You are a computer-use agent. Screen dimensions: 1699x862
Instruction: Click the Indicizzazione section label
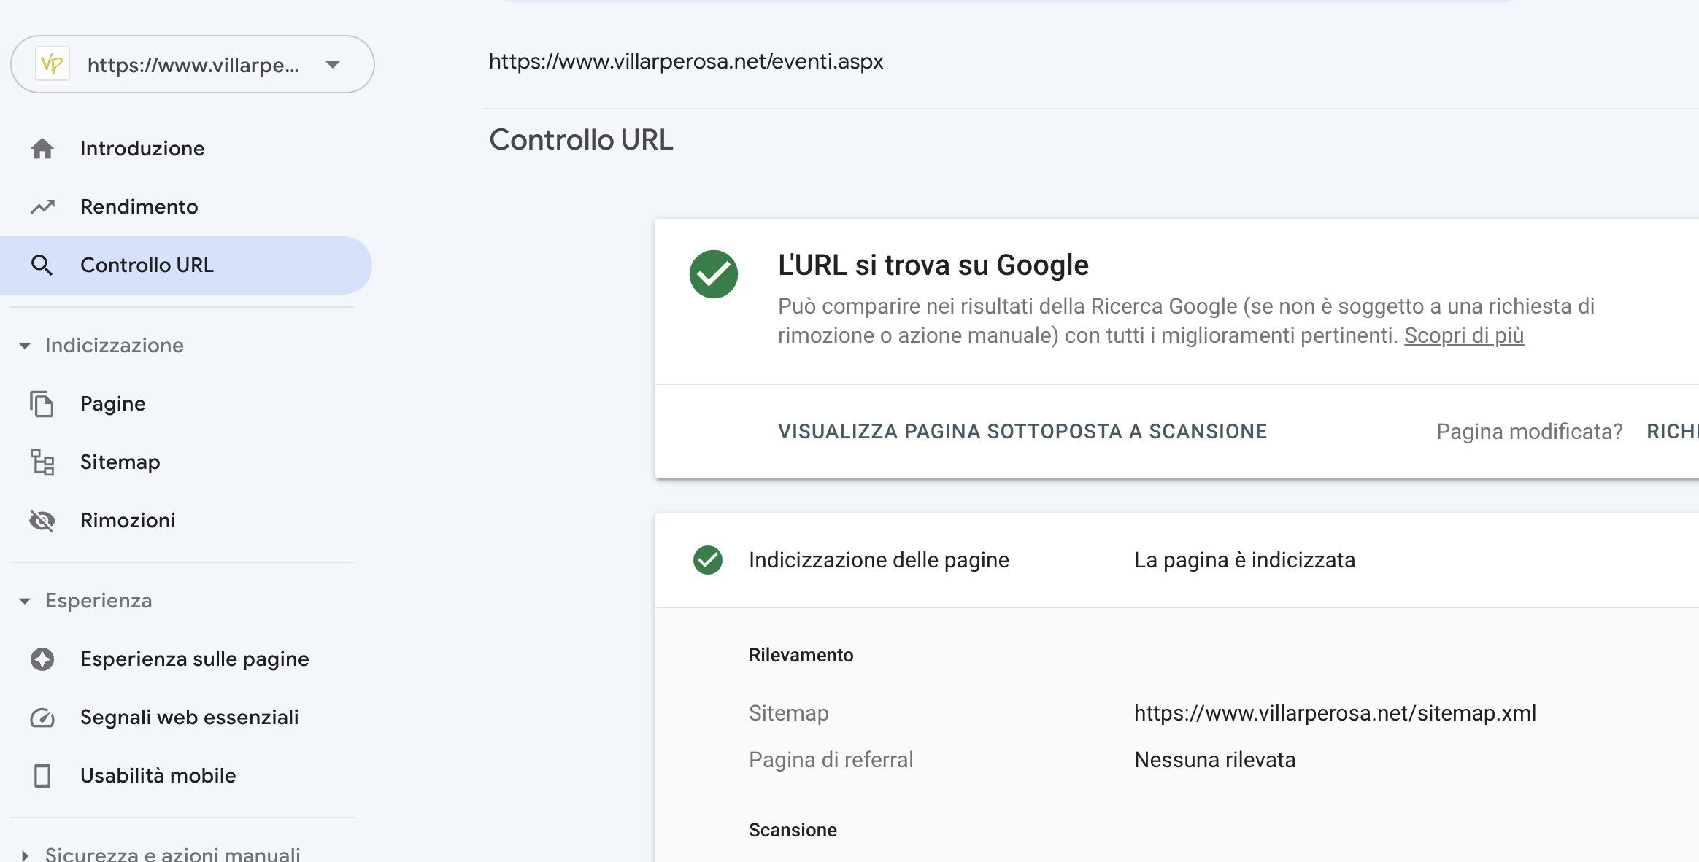pos(115,346)
